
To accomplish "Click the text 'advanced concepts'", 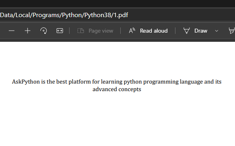I will coord(117,90).
